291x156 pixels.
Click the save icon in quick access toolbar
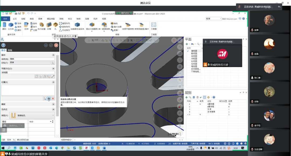7,13
